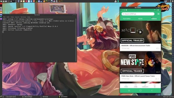Open the first file manager icon in top panel
This screenshot has height=98, width=174.
pyautogui.click(x=1, y=1)
